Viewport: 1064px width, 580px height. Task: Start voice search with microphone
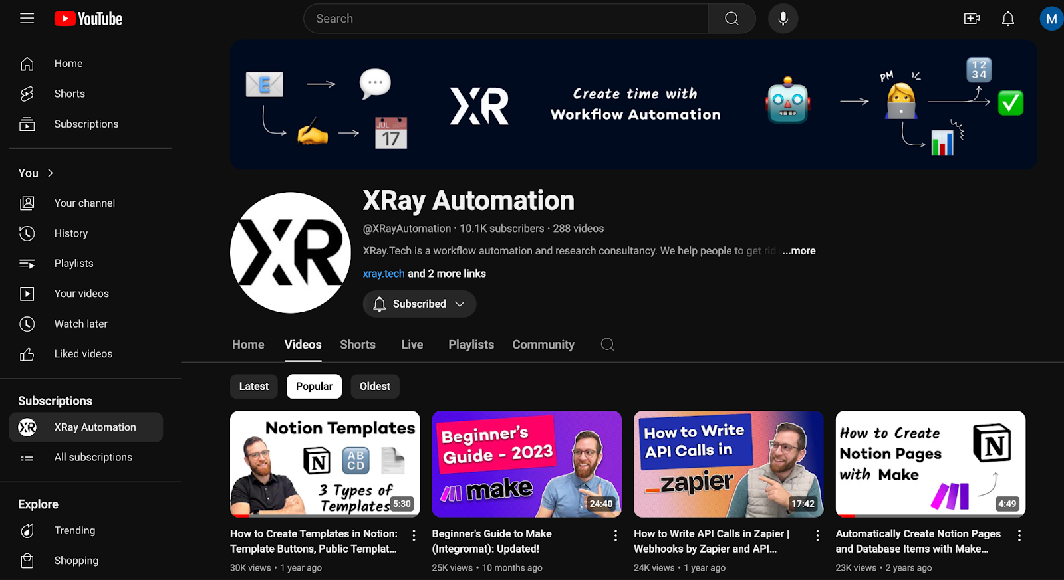783,19
